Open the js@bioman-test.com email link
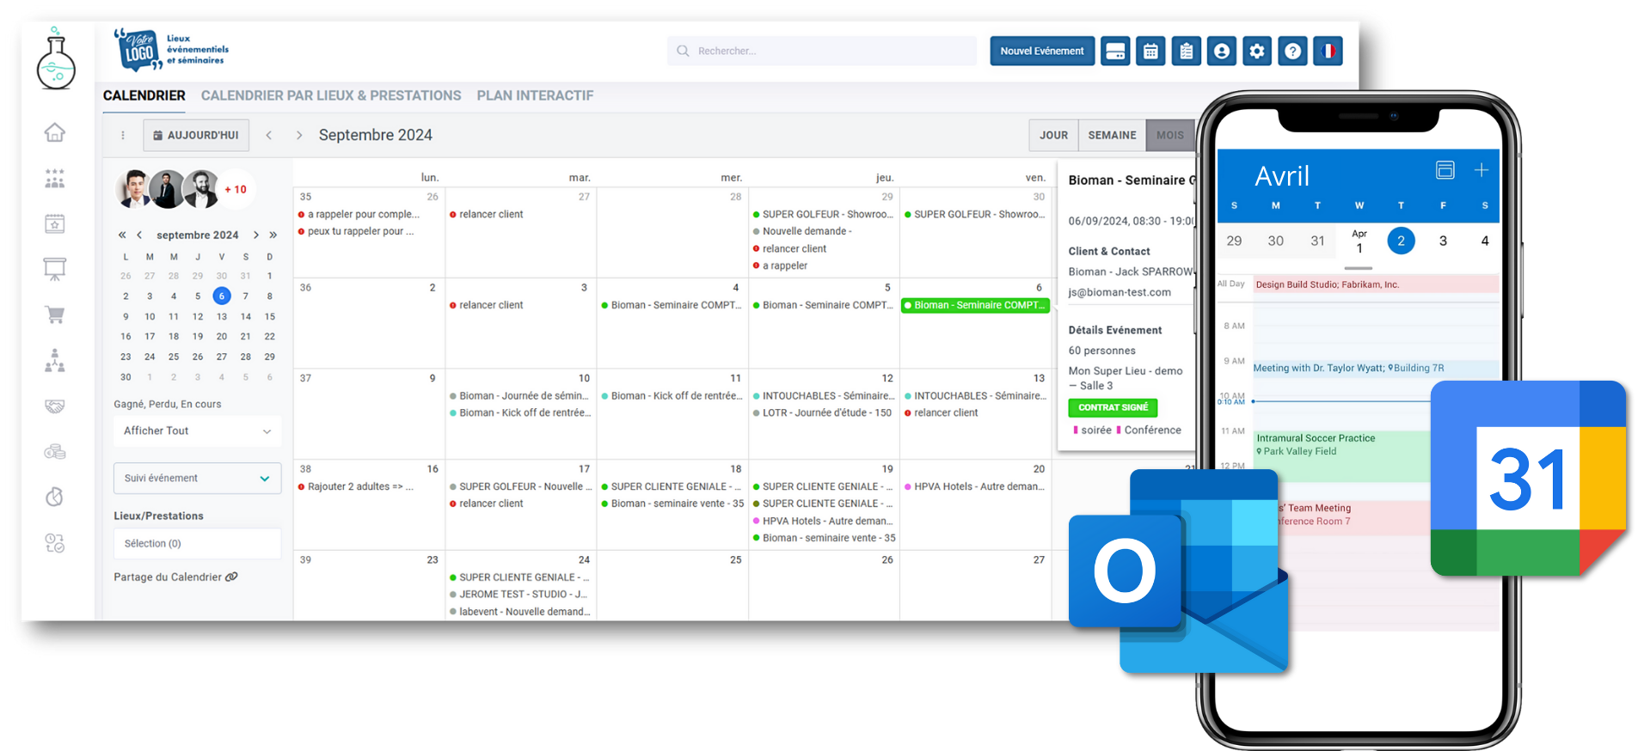Viewport: 1638px width, 751px height. (1120, 292)
